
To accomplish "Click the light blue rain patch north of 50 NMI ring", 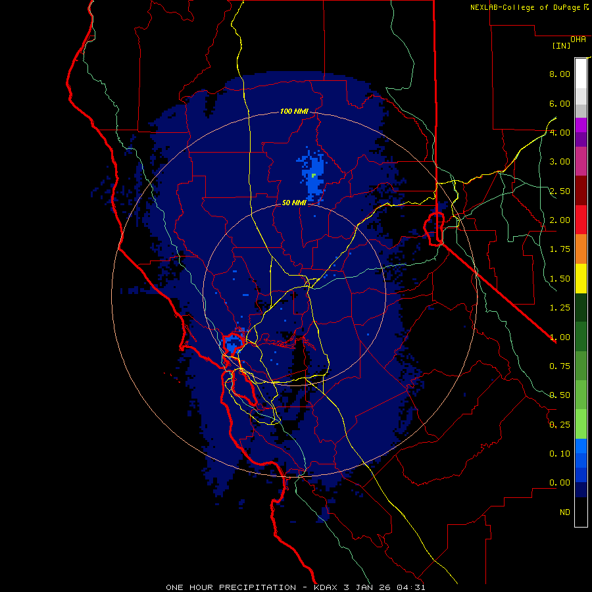I will coord(312,175).
